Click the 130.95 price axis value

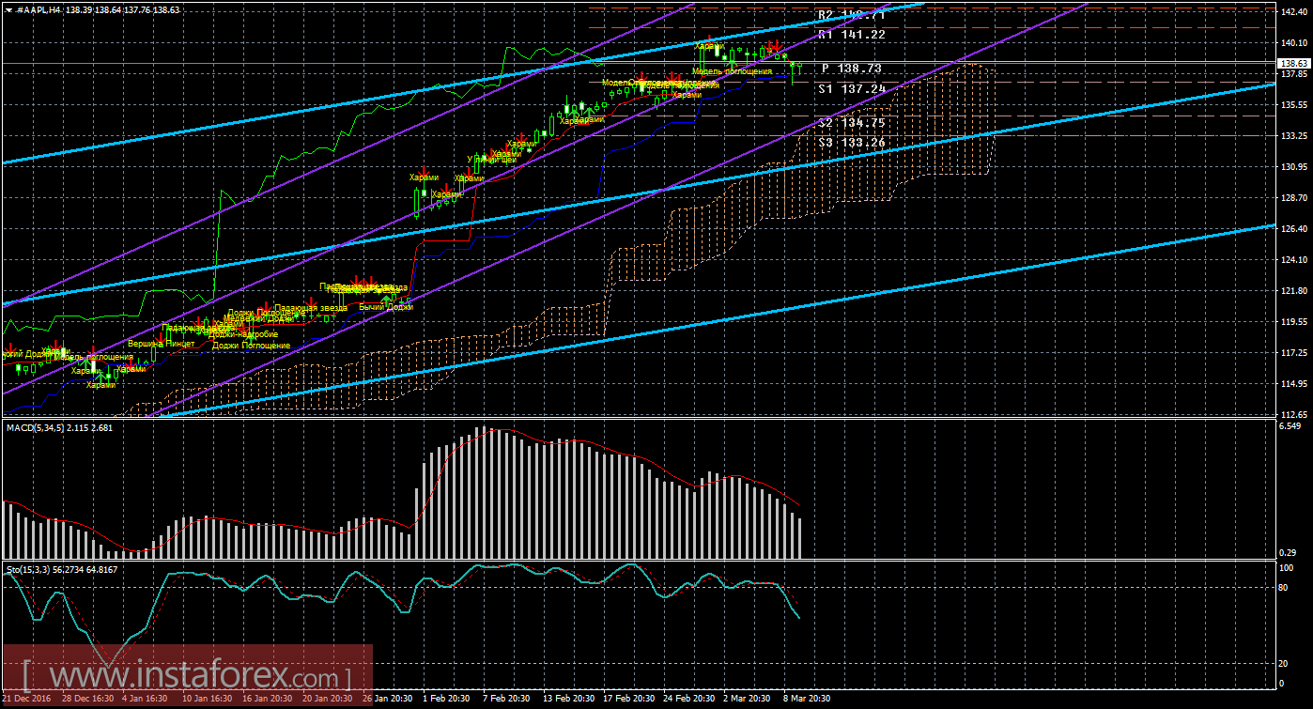pos(1294,166)
